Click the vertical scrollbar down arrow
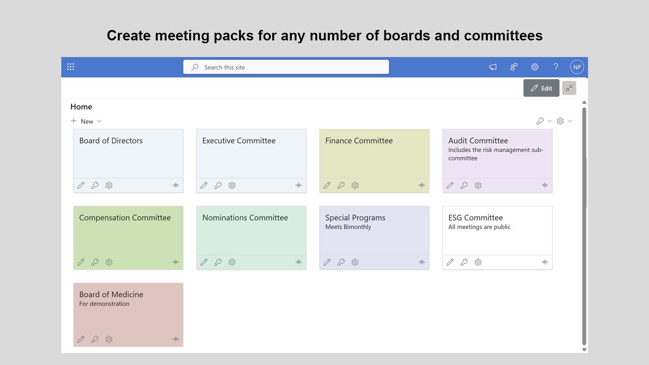The width and height of the screenshot is (649, 365). (x=584, y=350)
